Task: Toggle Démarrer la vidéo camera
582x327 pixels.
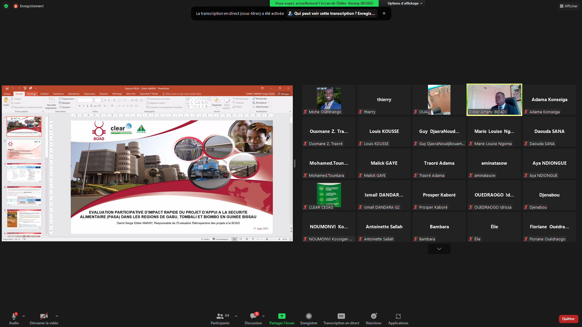Action: 44,316
